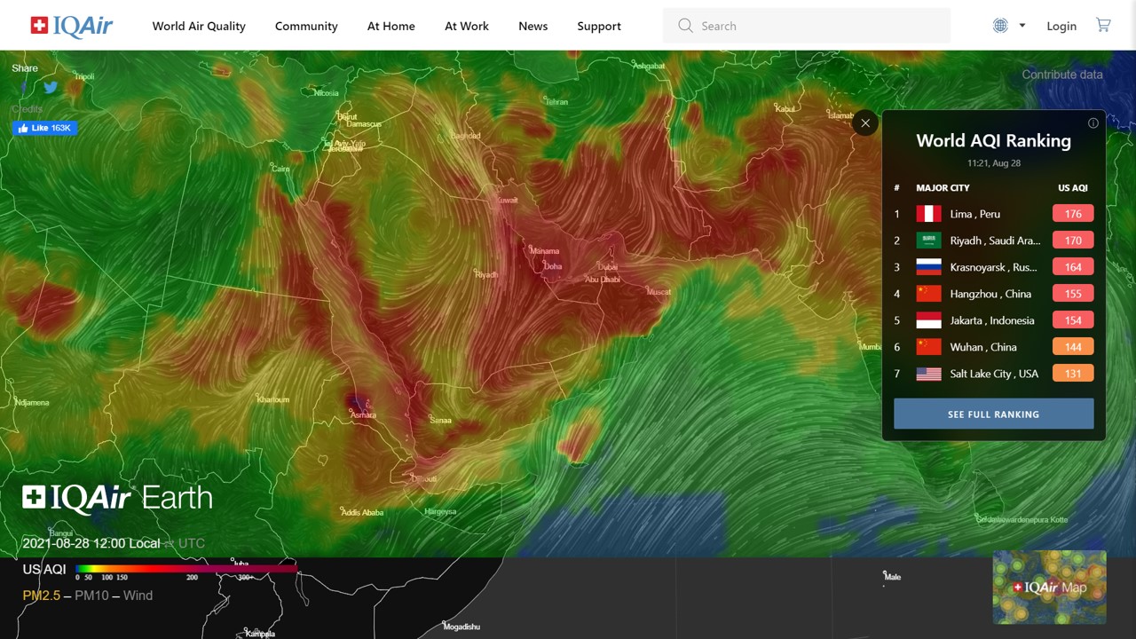Open the At Home menu
This screenshot has height=639, width=1136.
(391, 26)
